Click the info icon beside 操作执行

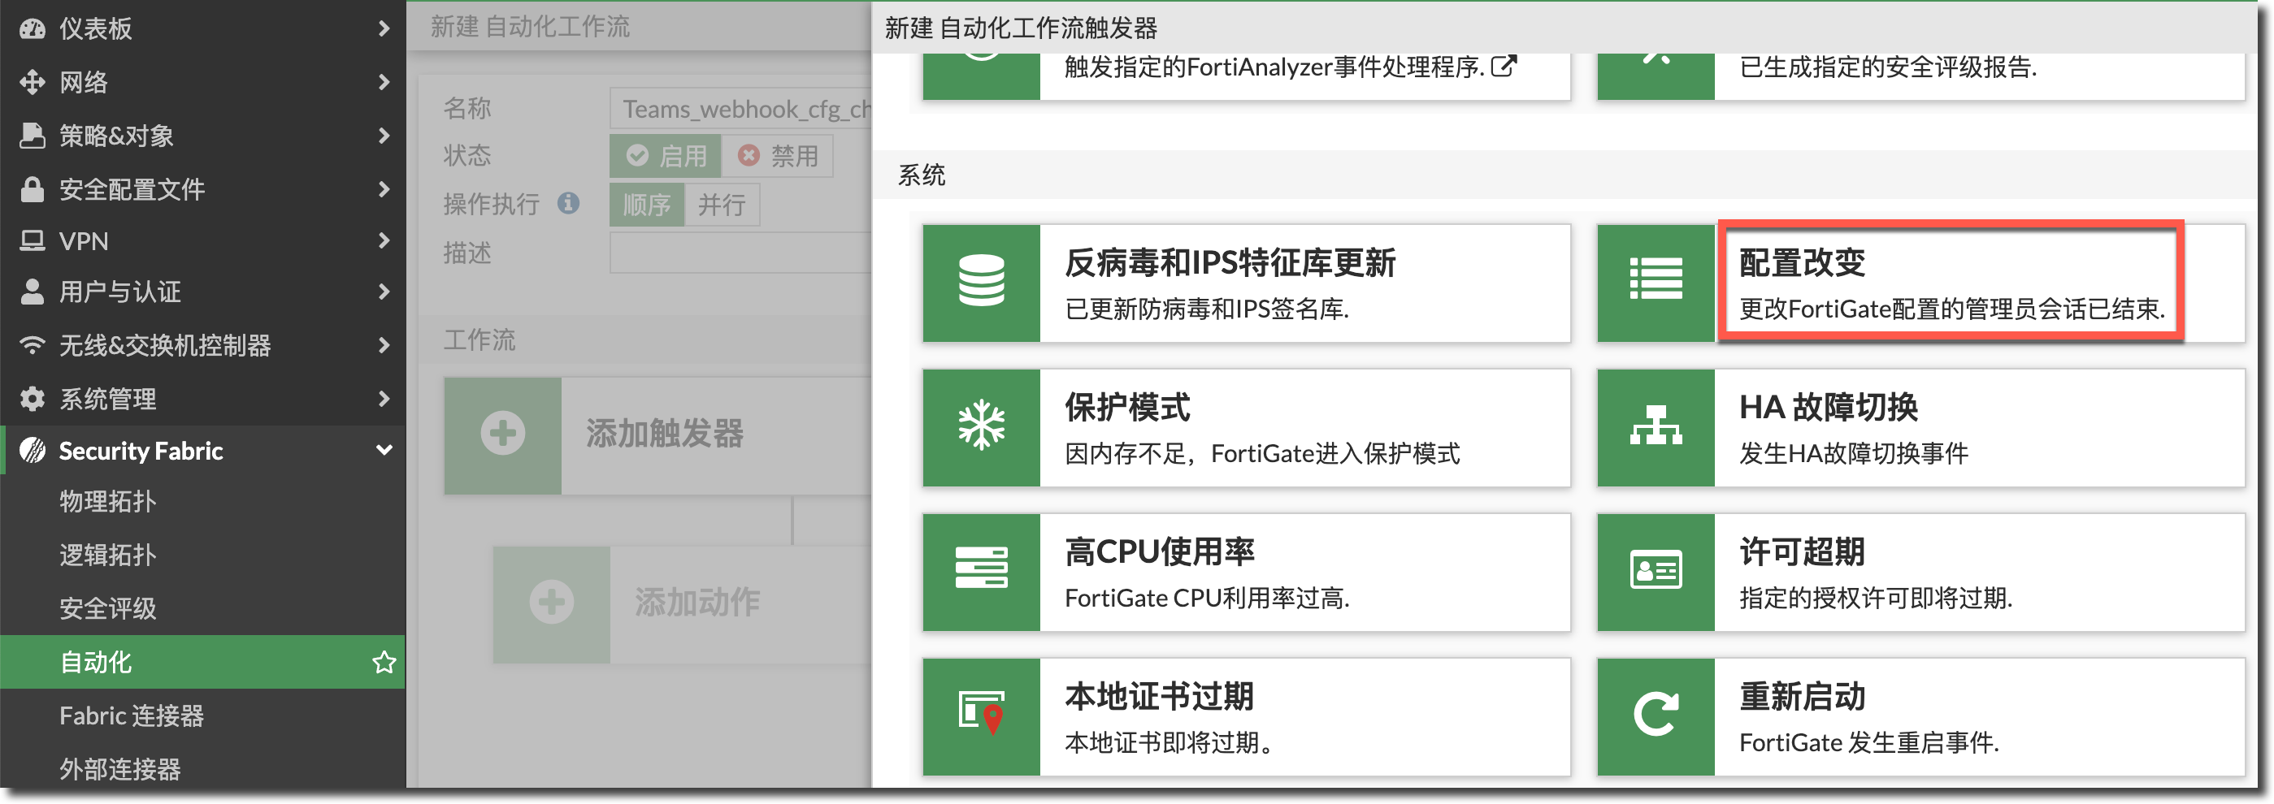click(569, 204)
